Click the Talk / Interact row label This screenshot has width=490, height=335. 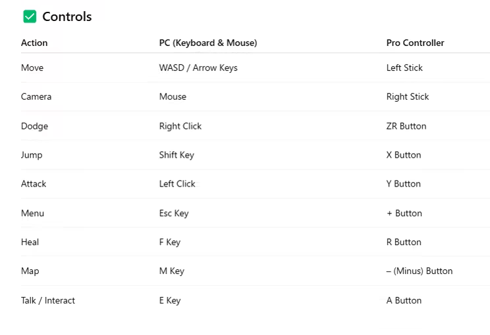pyautogui.click(x=48, y=300)
